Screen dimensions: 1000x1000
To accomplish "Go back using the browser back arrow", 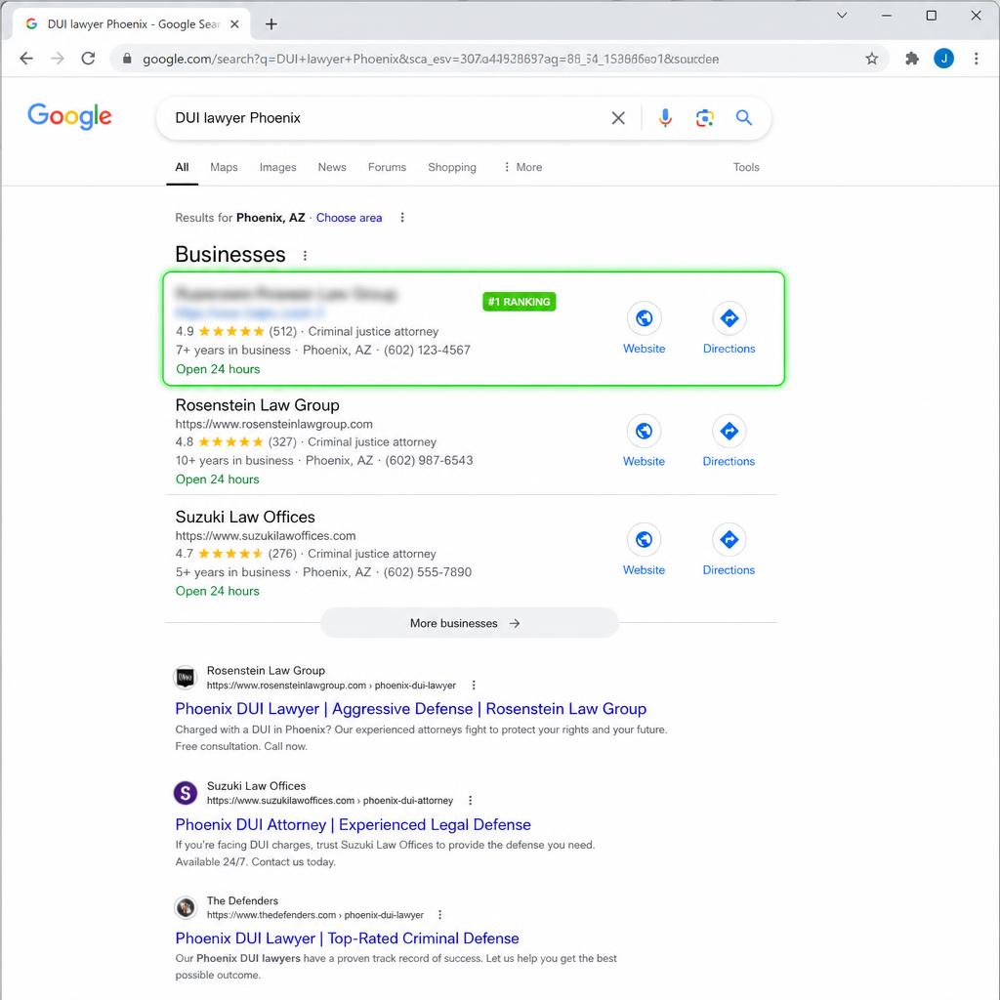I will (x=26, y=59).
